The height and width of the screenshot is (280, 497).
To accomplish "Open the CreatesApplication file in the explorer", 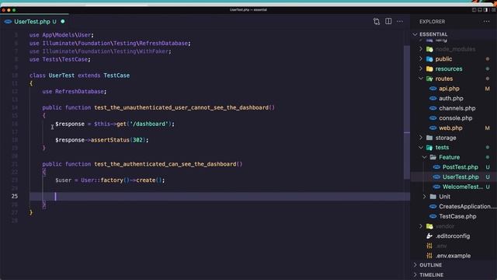I will [464, 206].
